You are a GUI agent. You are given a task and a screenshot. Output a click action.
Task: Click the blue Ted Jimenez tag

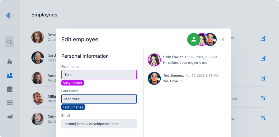point(73,107)
